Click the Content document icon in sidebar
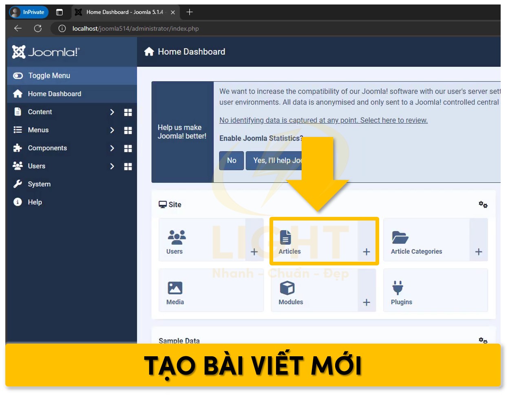This screenshot has height=395, width=508. [18, 112]
